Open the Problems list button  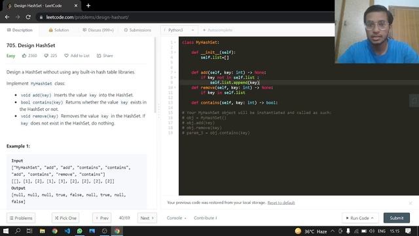point(21,218)
